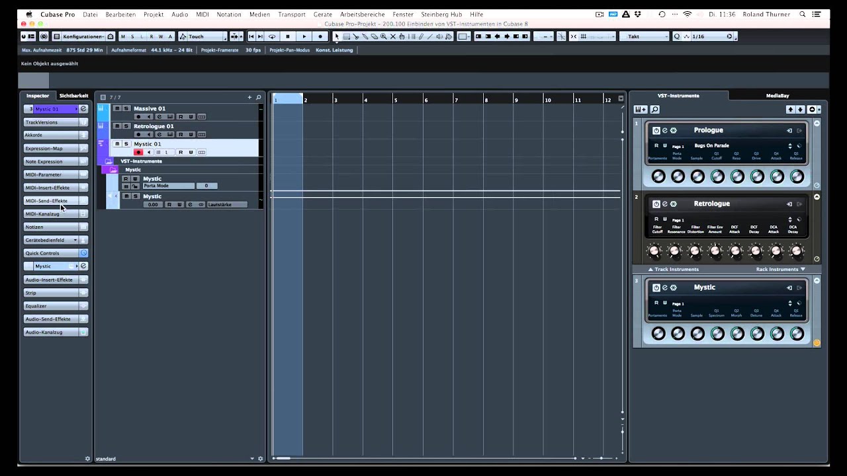847x476 pixels.
Task: Open the Transport menu
Action: pyautogui.click(x=292, y=14)
